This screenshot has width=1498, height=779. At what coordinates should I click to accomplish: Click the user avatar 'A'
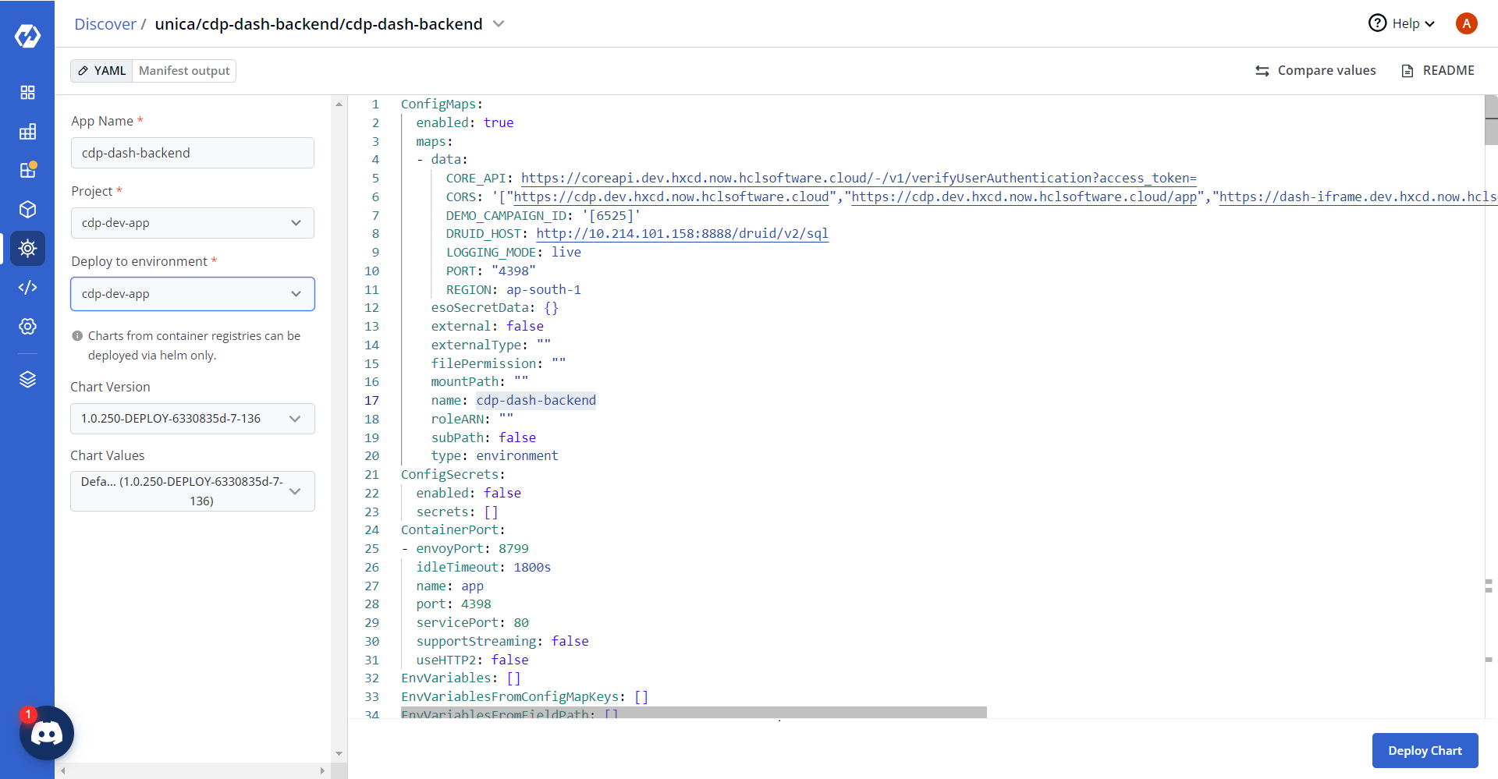(x=1467, y=23)
